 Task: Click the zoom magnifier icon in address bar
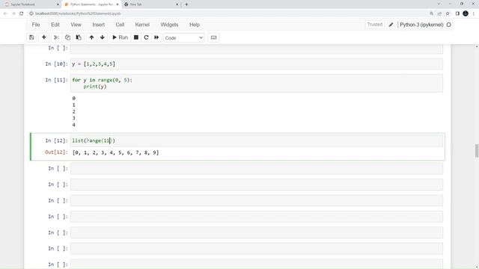431,13
